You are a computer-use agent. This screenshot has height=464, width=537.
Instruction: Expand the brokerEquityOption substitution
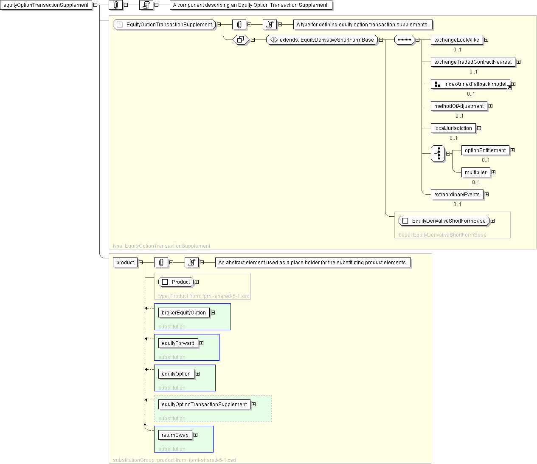pyautogui.click(x=213, y=313)
